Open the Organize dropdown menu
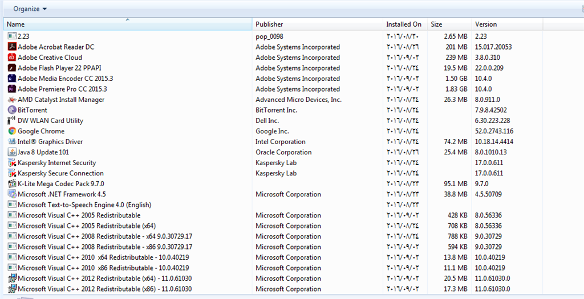Viewport: 584px width, 299px height. [x=30, y=9]
